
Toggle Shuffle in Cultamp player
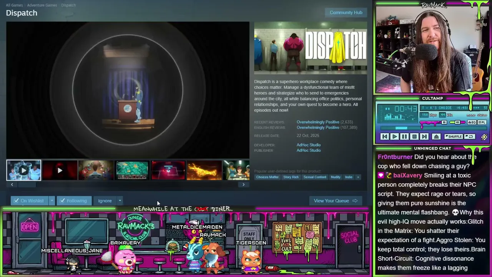tap(453, 137)
